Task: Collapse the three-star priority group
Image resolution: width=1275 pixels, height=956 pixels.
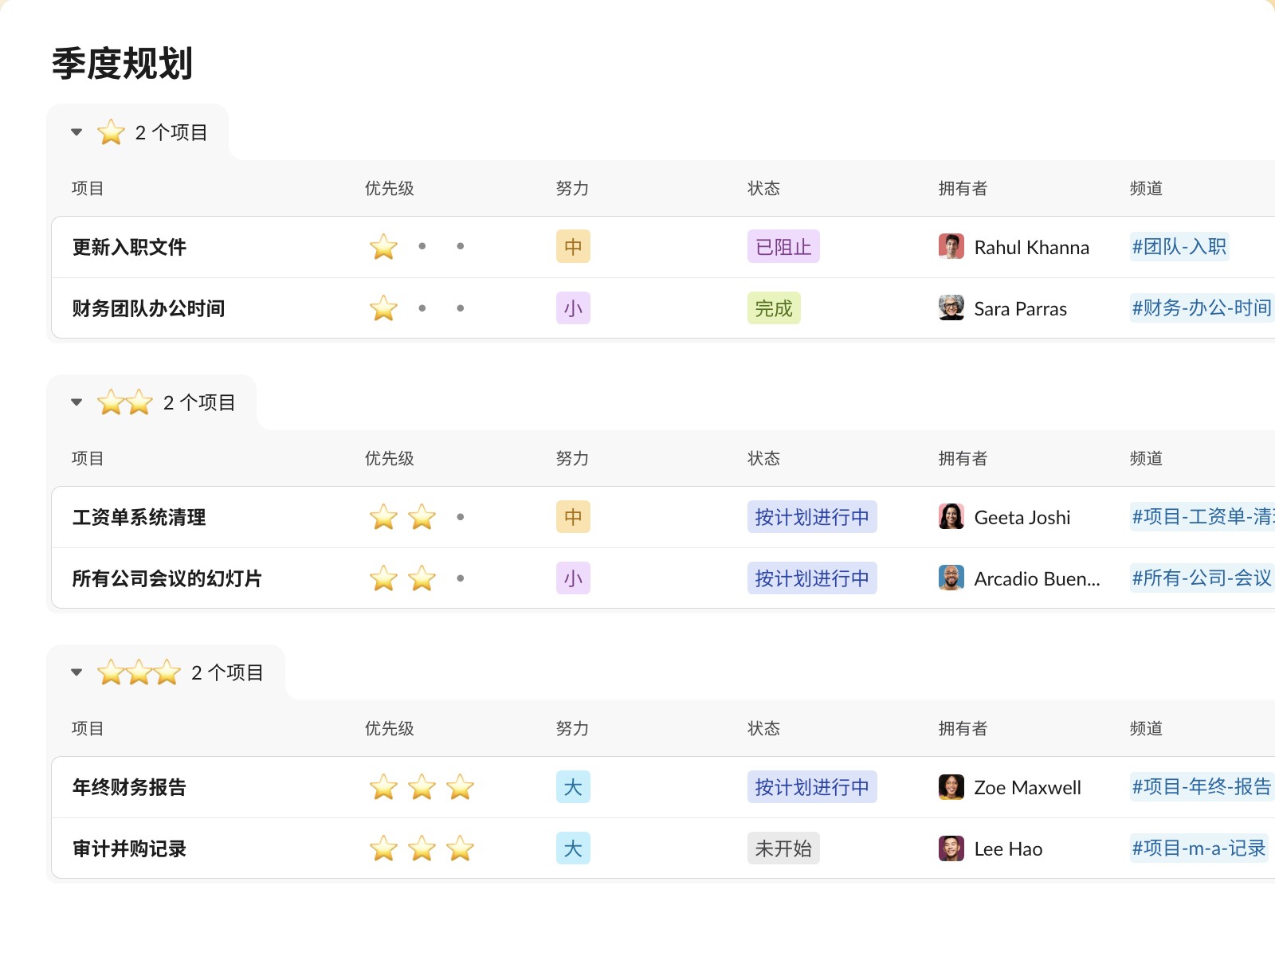Action: pos(76,672)
